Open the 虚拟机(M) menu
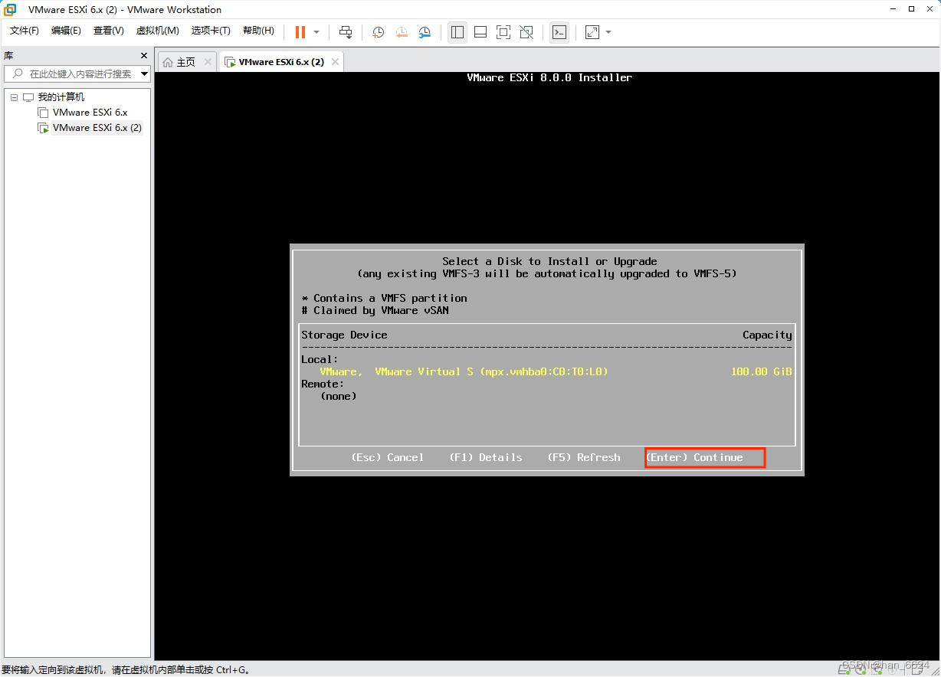Image resolution: width=941 pixels, height=677 pixels. [x=157, y=31]
